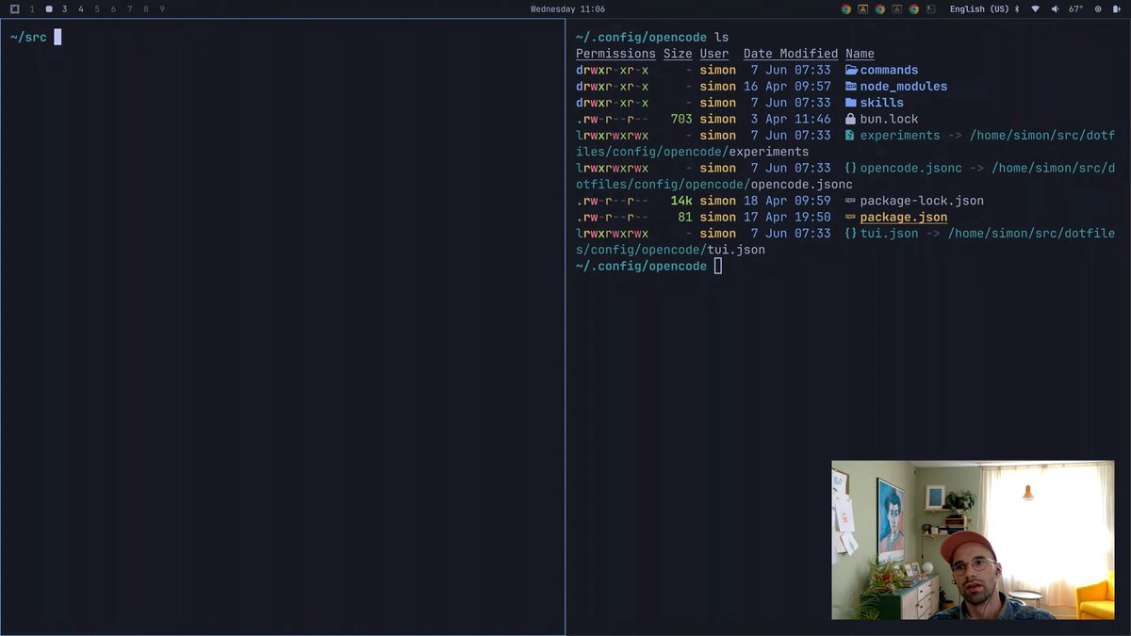Open the terminal prompt icon in the tray
This screenshot has width=1131, height=636.
930,9
